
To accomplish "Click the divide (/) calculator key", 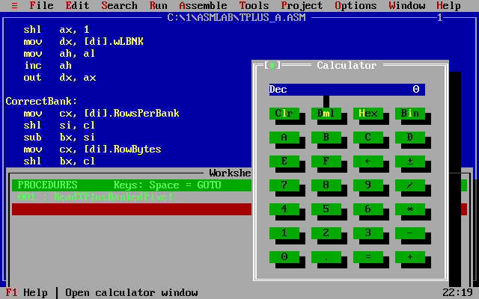I will point(409,185).
